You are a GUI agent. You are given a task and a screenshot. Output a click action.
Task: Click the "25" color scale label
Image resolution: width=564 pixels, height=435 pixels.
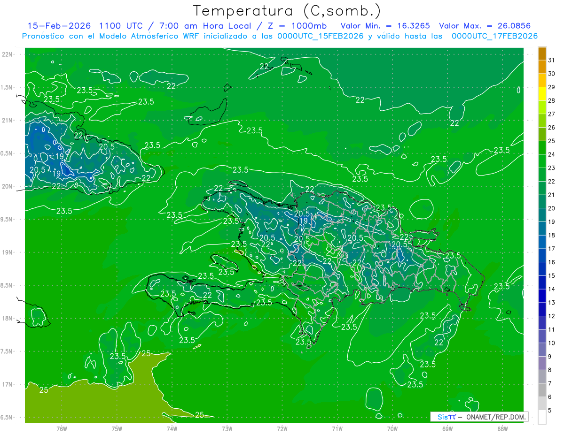(552, 141)
